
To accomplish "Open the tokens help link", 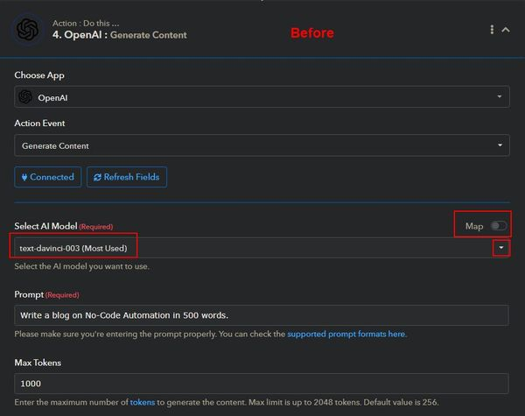I will coord(143,402).
